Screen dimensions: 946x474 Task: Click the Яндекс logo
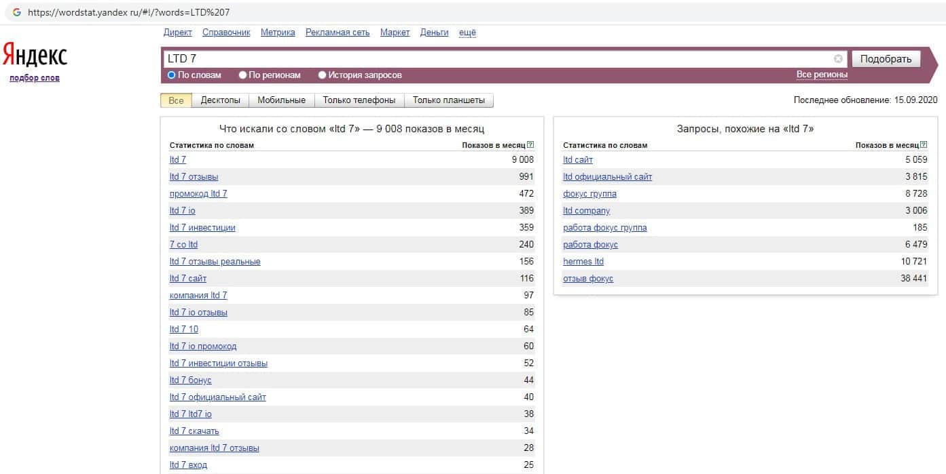(x=35, y=55)
